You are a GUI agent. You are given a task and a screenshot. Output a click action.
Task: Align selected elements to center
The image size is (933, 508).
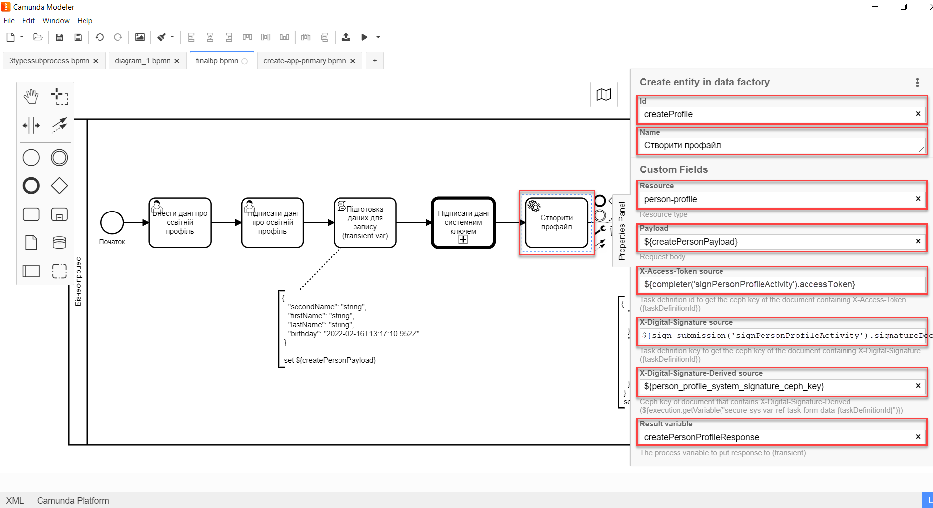(210, 37)
